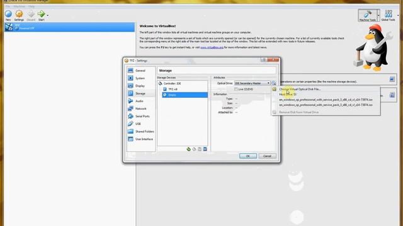Image resolution: width=403 pixels, height=226 pixels.
Task: Select Host Drive 'D:' menu entry
Action: pos(288,94)
